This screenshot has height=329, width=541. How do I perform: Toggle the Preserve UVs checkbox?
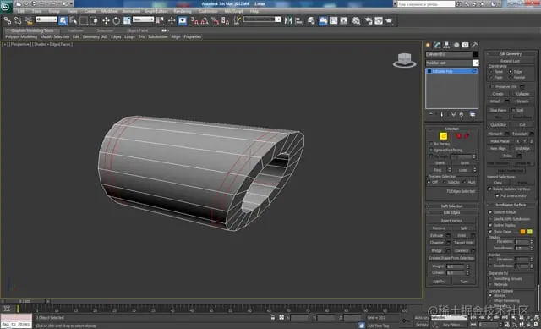[492, 86]
